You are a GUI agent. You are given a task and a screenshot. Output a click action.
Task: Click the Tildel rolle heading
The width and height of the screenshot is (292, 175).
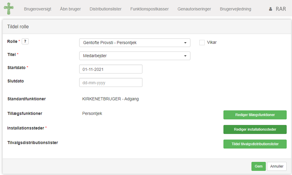click(x=18, y=27)
